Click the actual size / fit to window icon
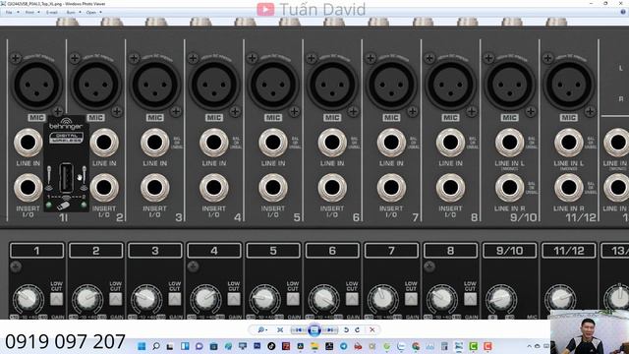 (x=280, y=330)
